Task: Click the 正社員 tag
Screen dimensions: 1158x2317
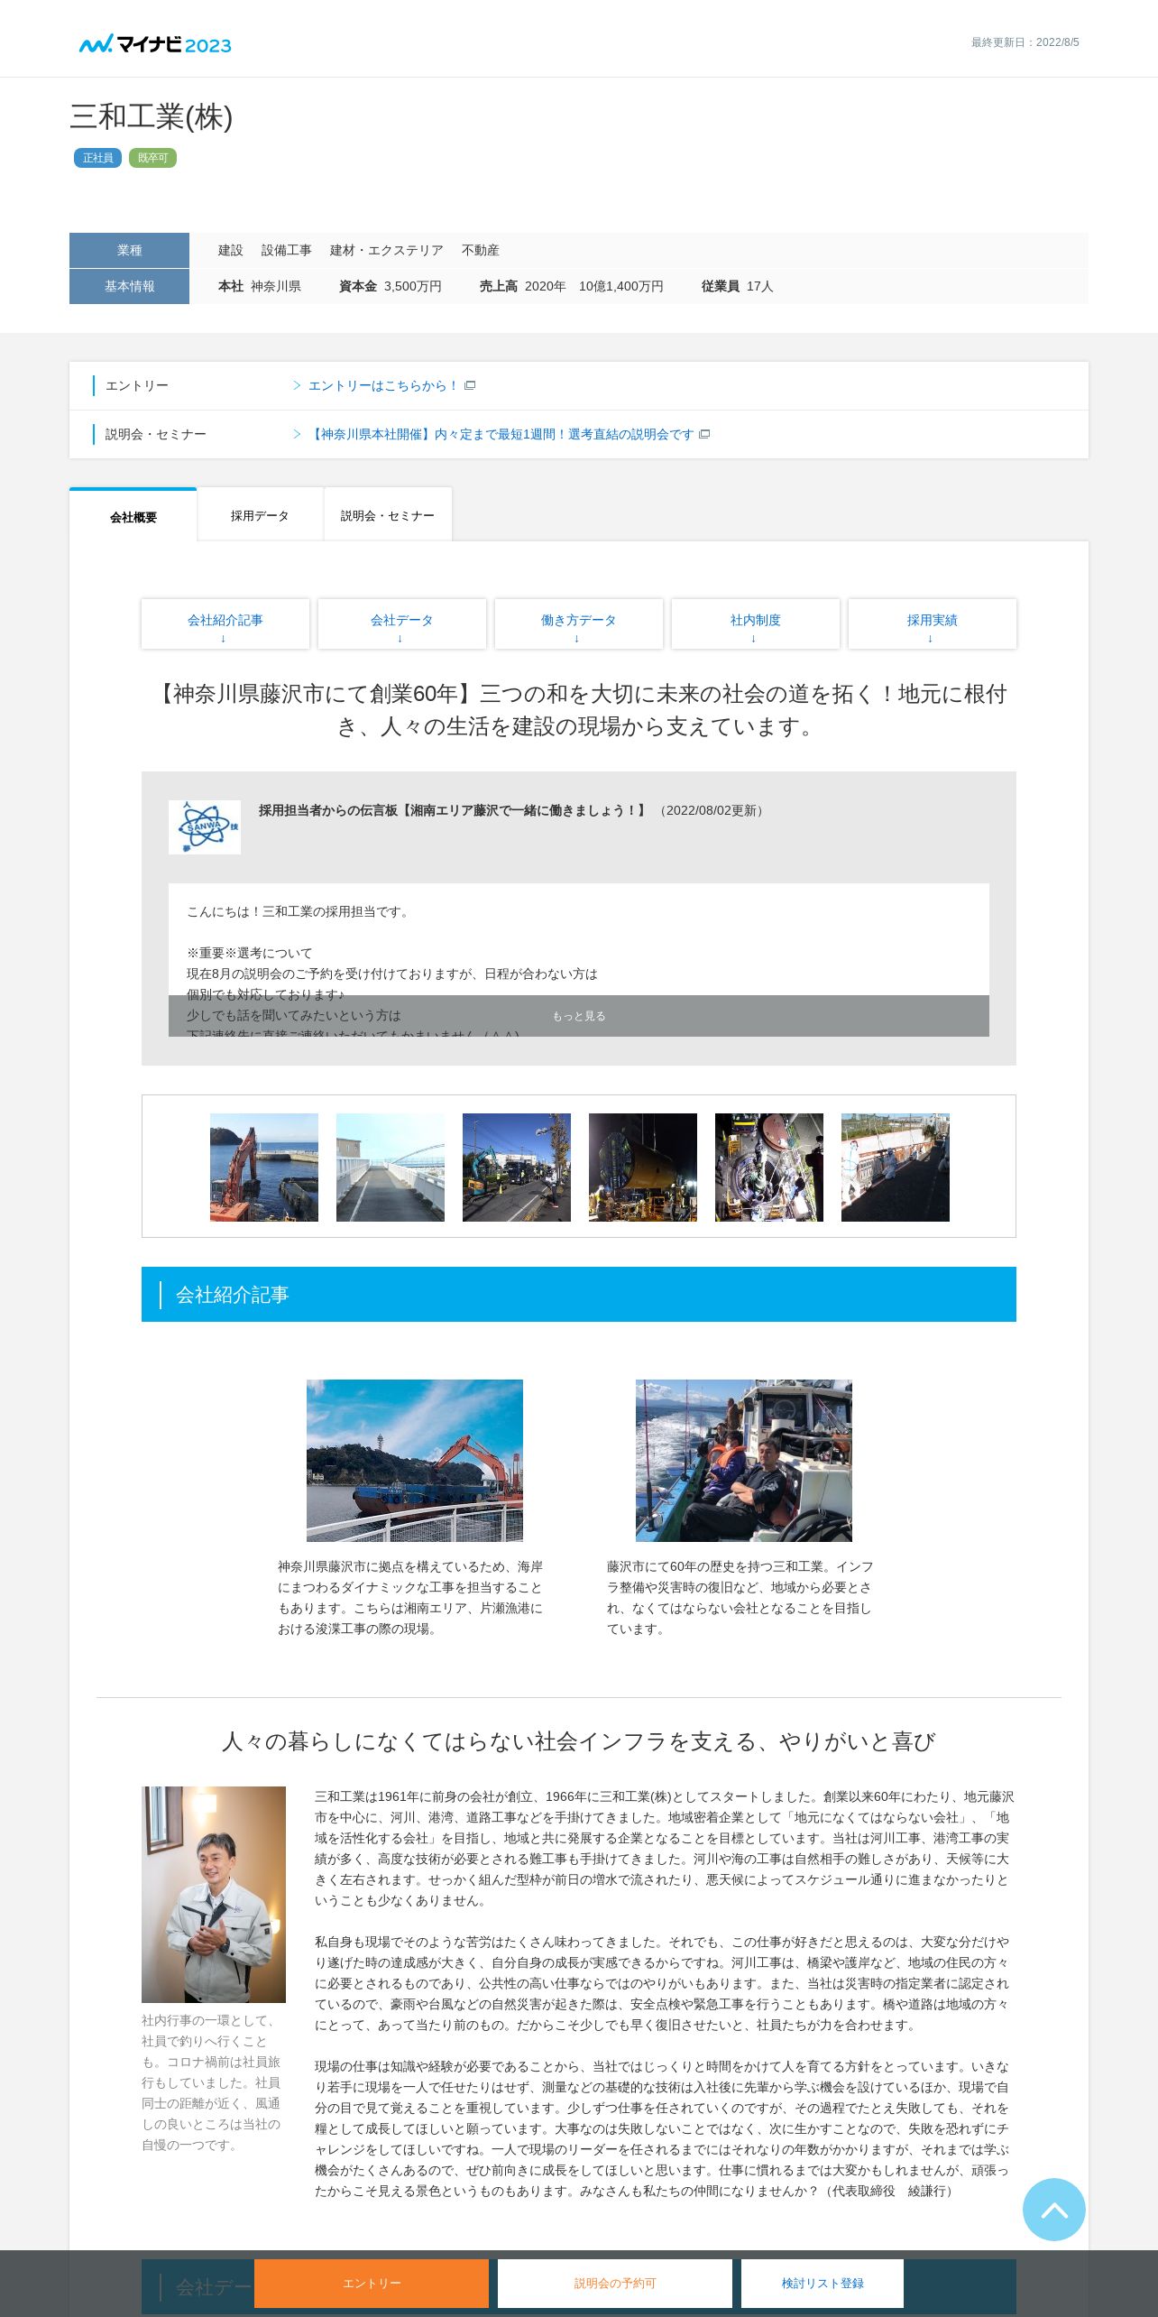Action: click(97, 158)
